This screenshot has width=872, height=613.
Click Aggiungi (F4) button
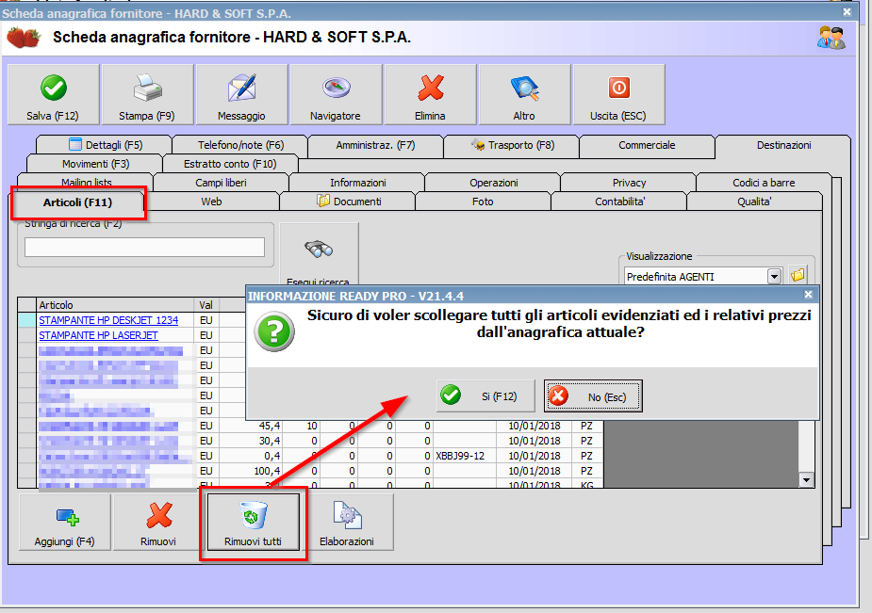coord(65,523)
